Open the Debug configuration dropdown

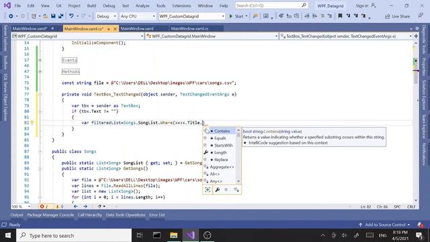click(106, 16)
